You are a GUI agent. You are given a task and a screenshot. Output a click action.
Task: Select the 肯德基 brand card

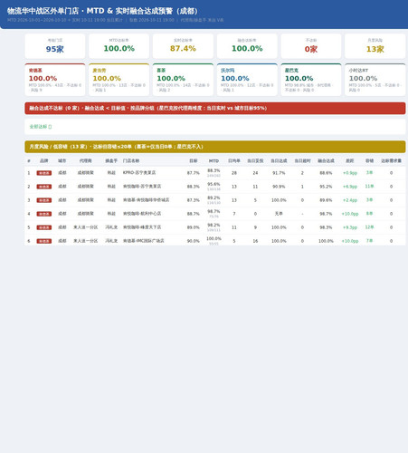[x=55, y=80]
